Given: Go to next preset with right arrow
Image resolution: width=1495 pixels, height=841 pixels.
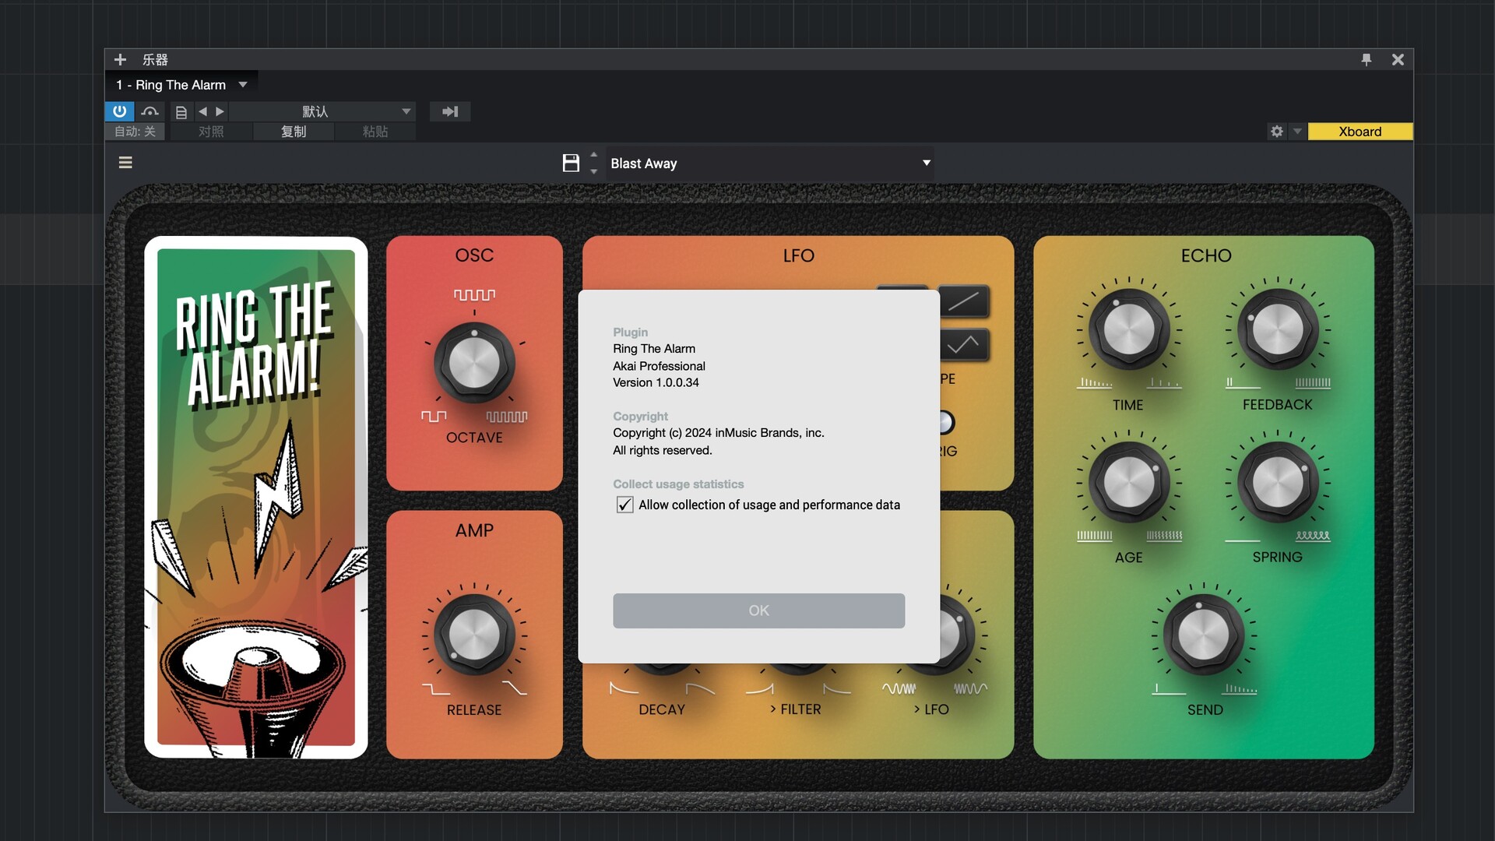Looking at the screenshot, I should 220,111.
